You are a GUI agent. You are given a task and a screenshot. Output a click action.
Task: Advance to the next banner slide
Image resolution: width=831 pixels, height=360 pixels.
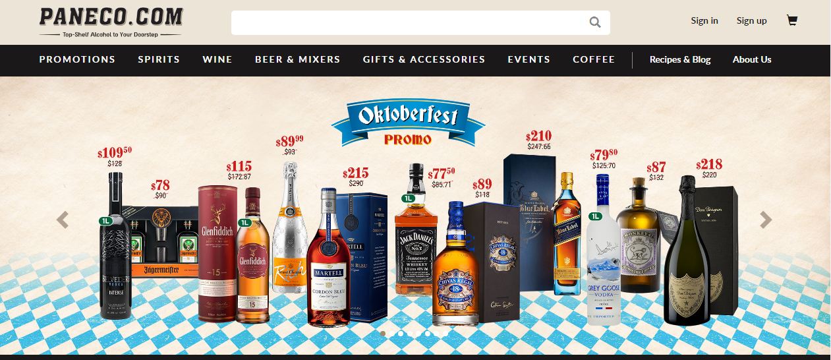[x=766, y=220]
